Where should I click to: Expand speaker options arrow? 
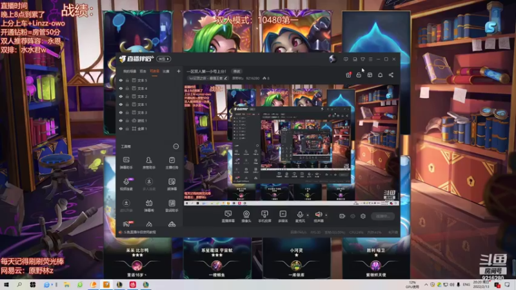pos(326,215)
